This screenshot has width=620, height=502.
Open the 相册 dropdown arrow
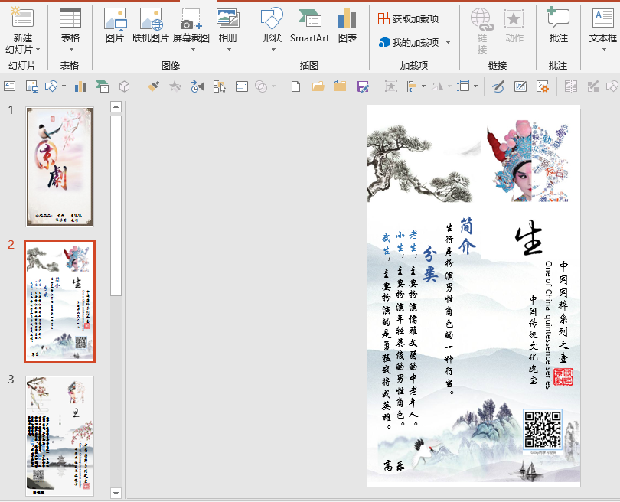(x=230, y=50)
